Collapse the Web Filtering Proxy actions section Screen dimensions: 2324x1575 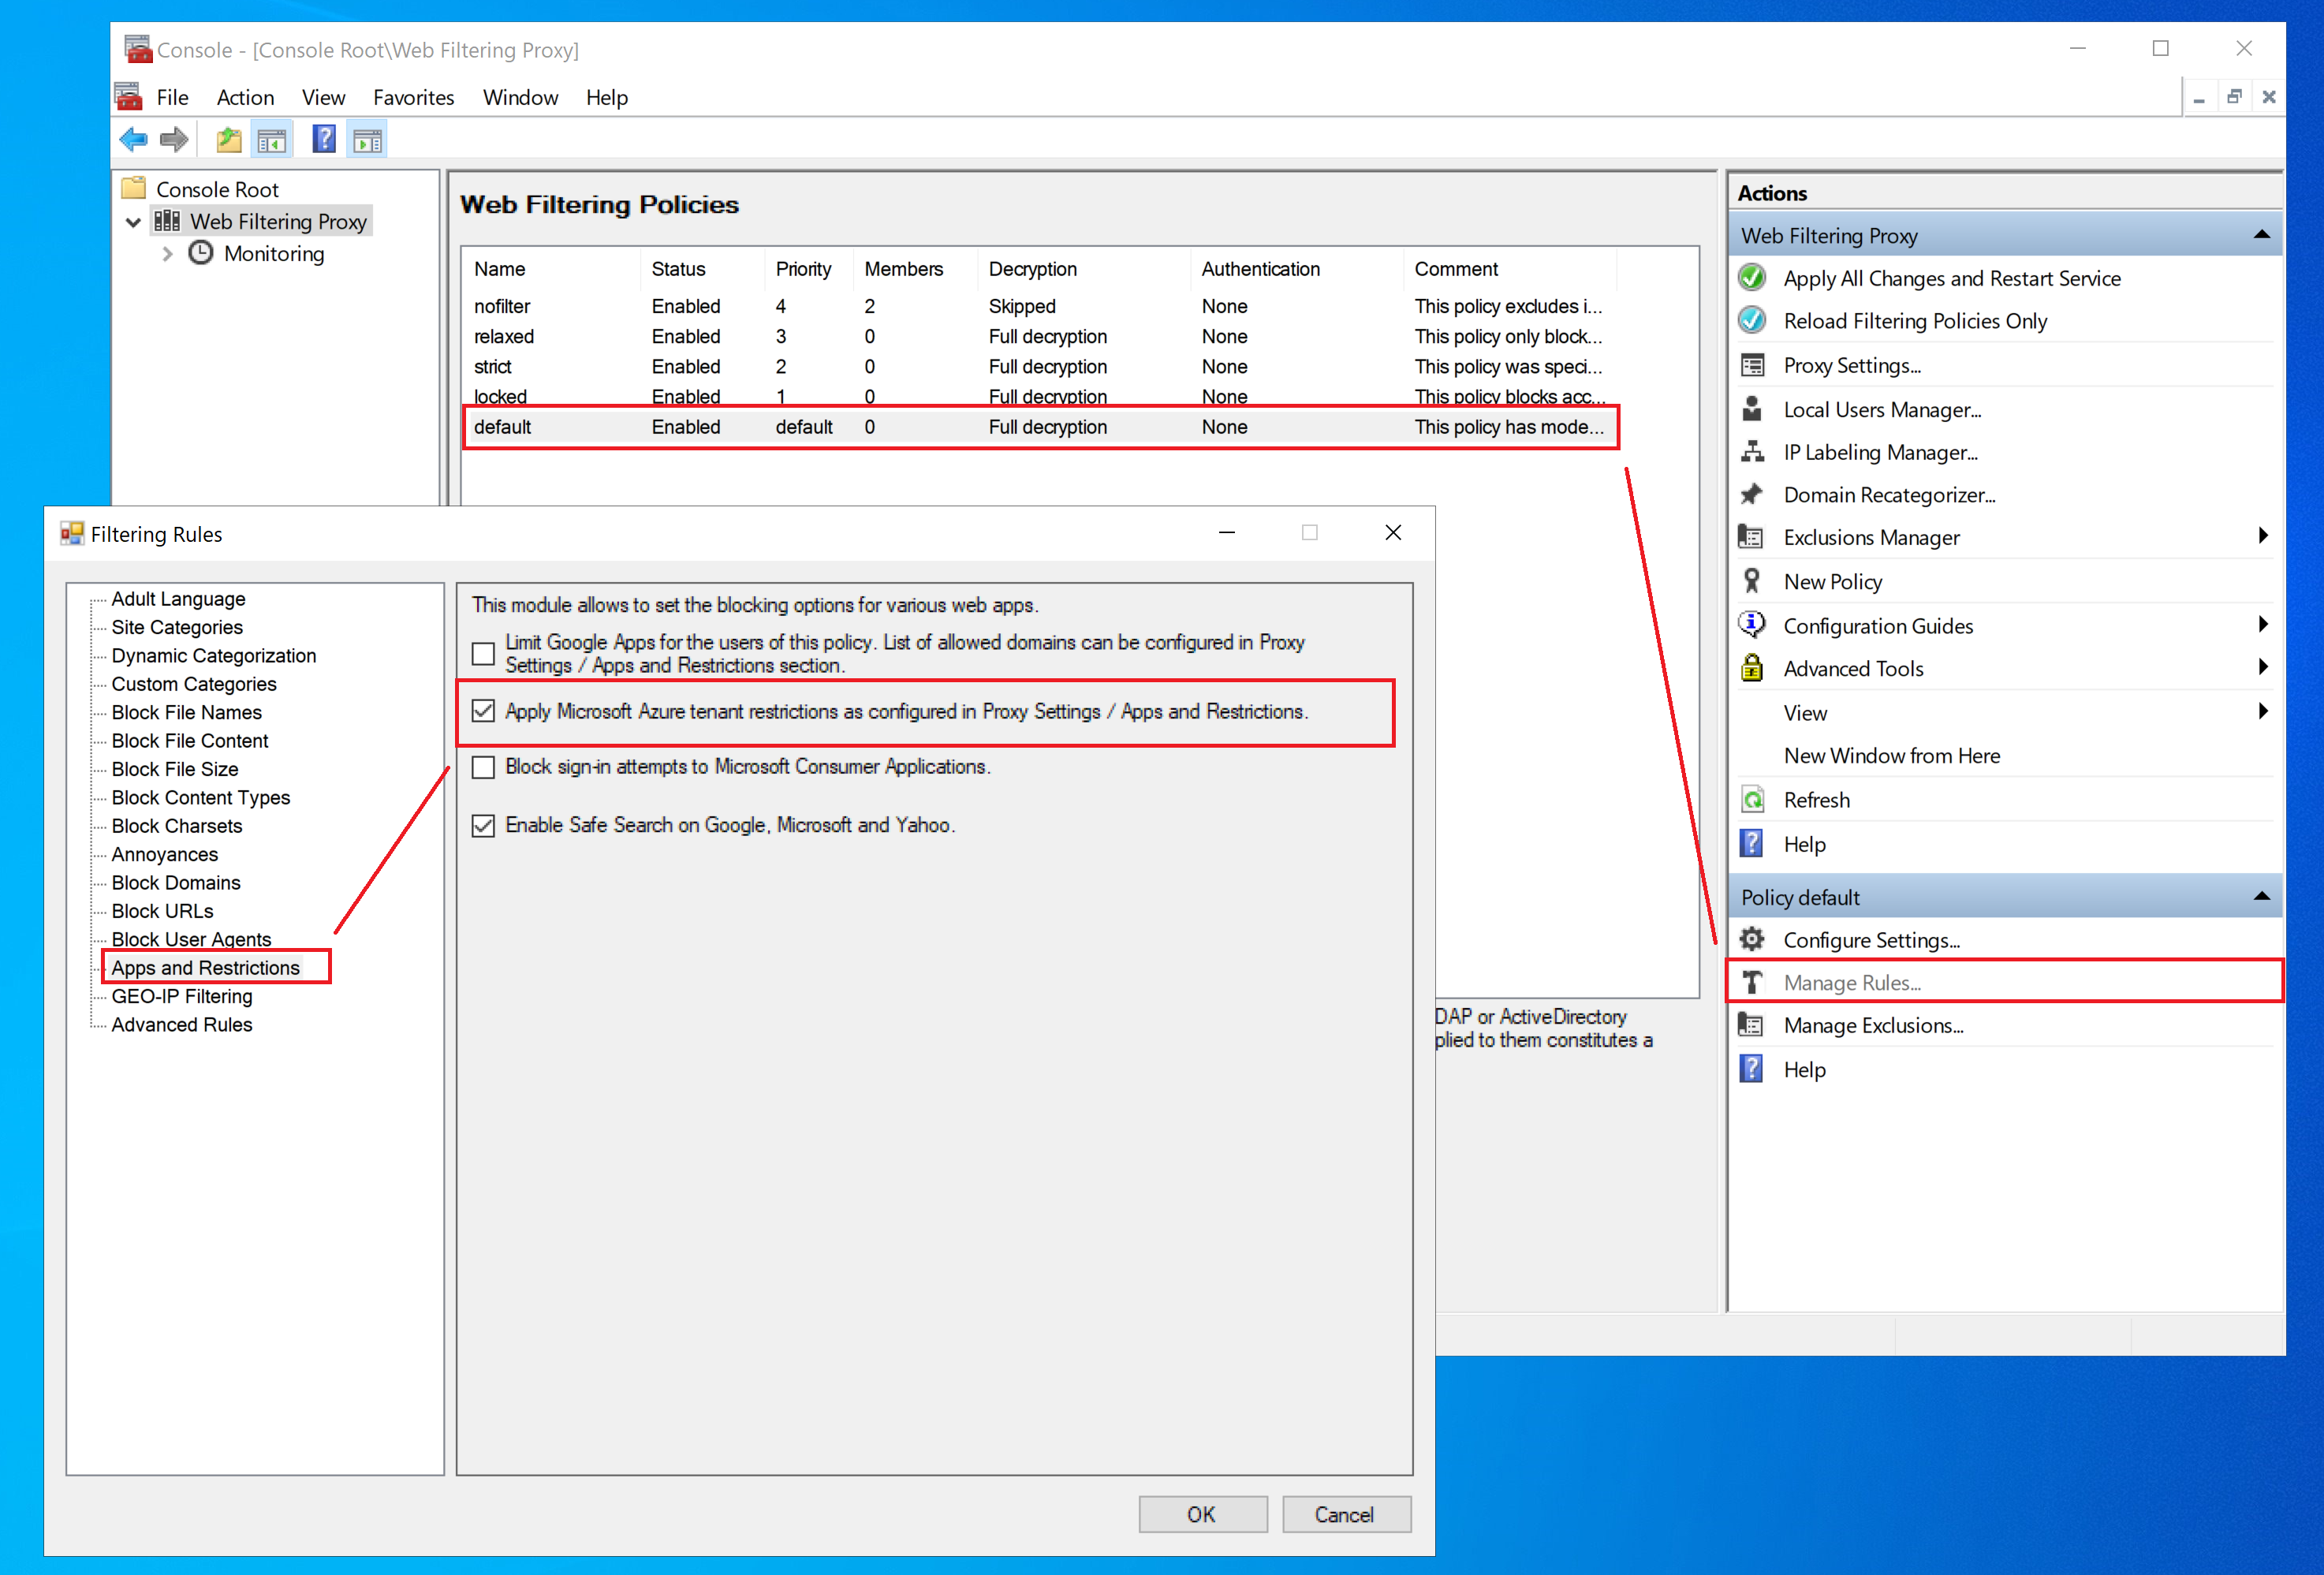[2262, 235]
